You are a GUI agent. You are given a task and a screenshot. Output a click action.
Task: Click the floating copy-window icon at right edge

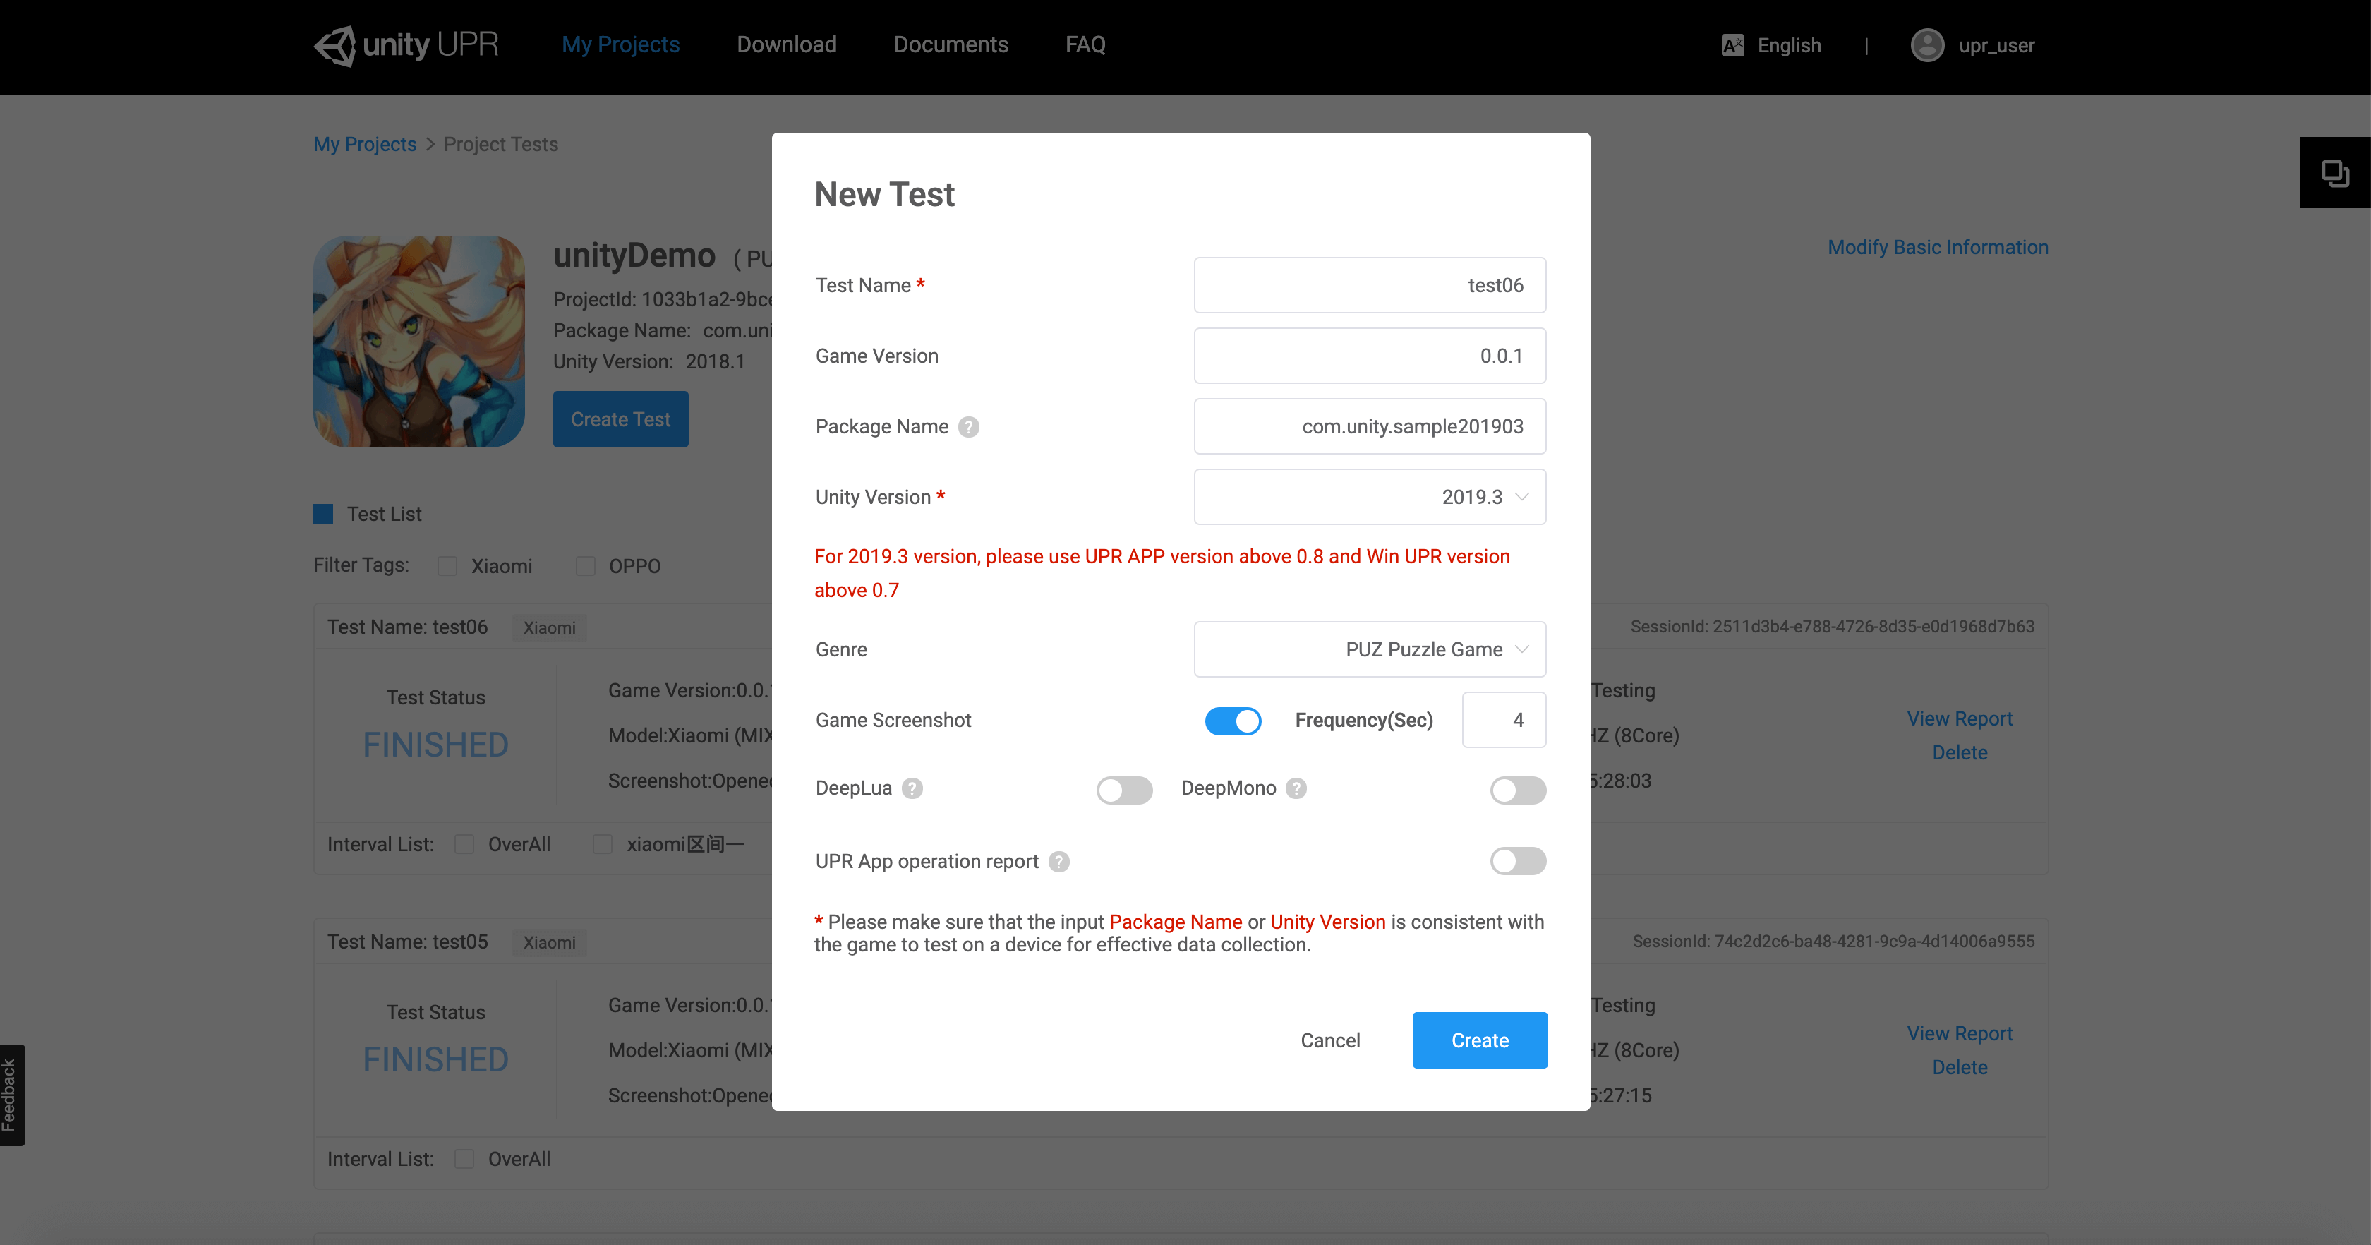[2334, 173]
